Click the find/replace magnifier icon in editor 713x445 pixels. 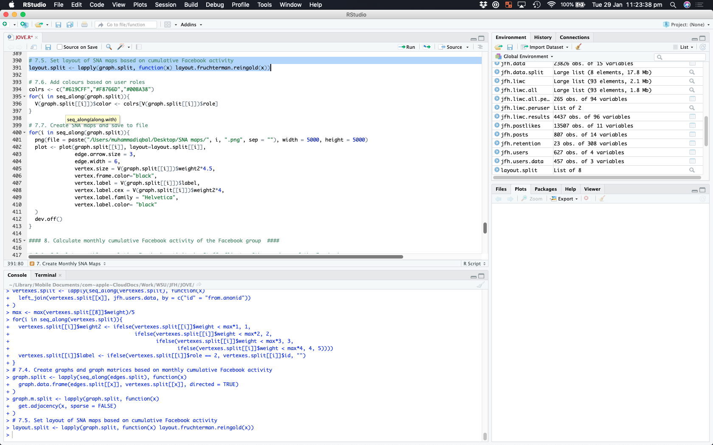(109, 47)
